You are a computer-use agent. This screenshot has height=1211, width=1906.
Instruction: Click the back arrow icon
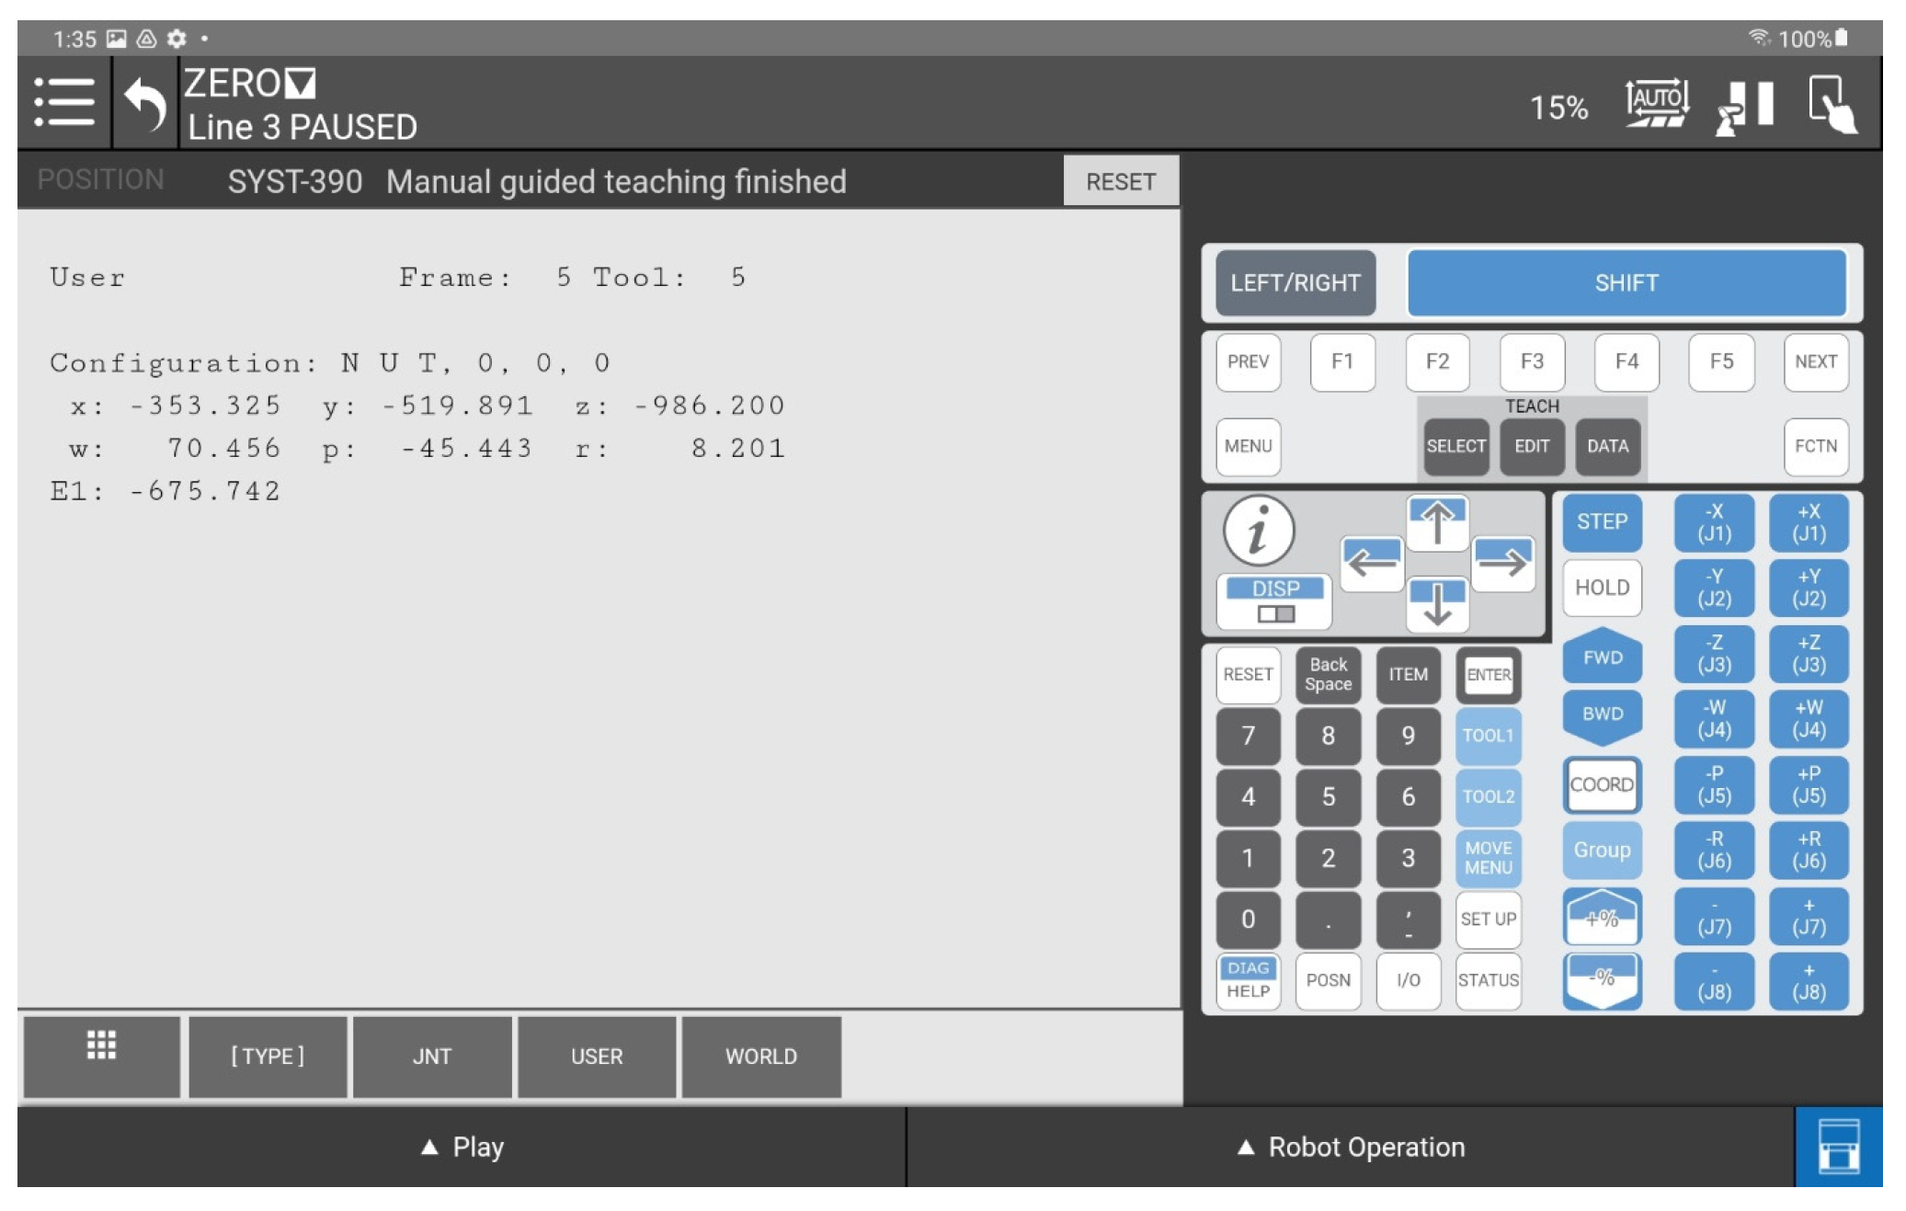(145, 104)
